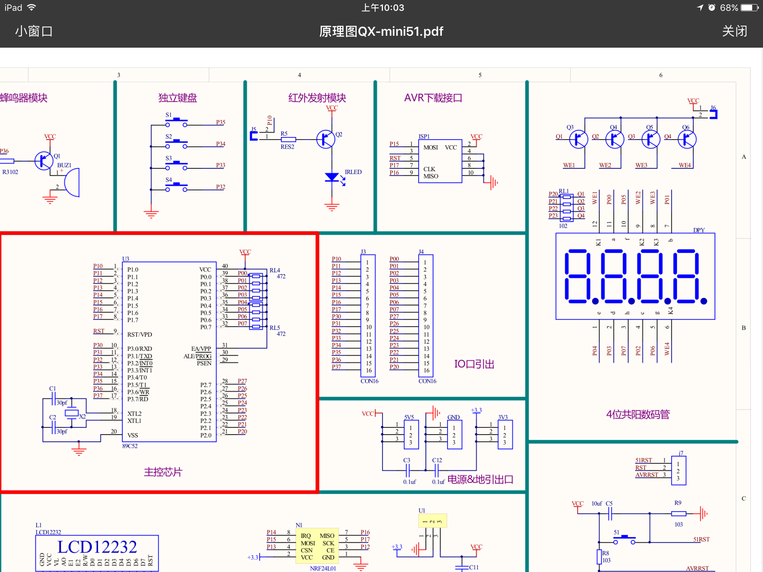Tap the AVR下载接口 section title
The width and height of the screenshot is (763, 572).
(433, 98)
